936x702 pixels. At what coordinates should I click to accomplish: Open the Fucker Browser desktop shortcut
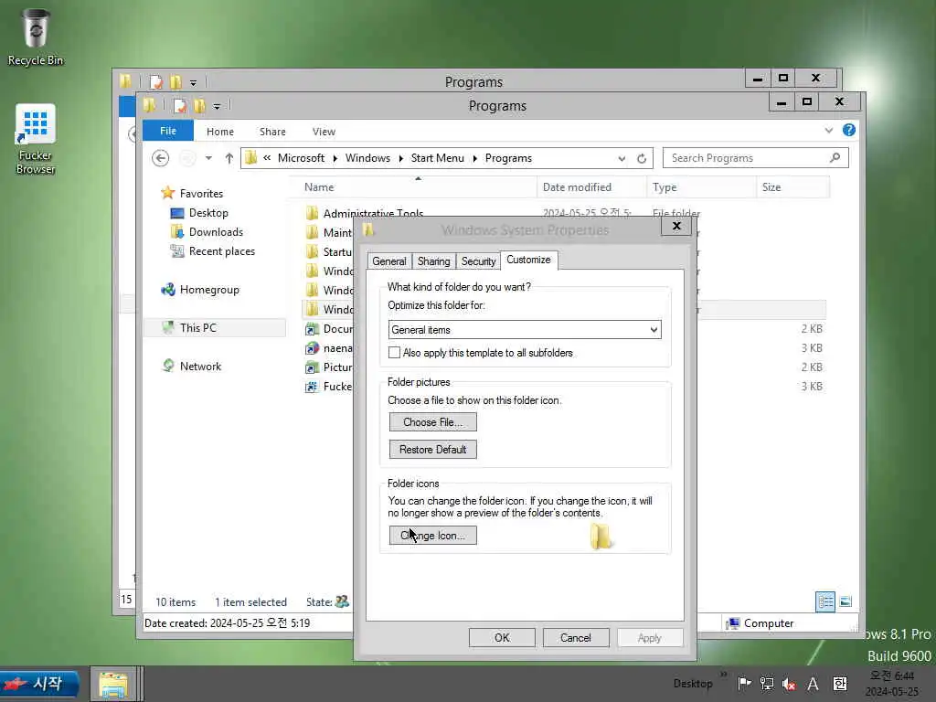click(x=36, y=139)
